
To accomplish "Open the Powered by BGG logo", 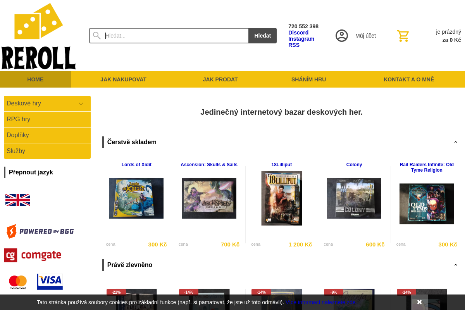I will coord(40,231).
